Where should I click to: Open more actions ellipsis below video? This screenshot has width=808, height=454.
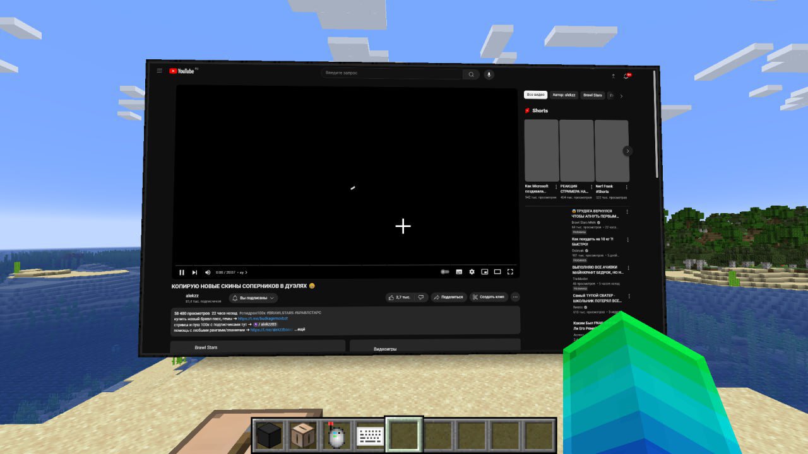(515, 297)
